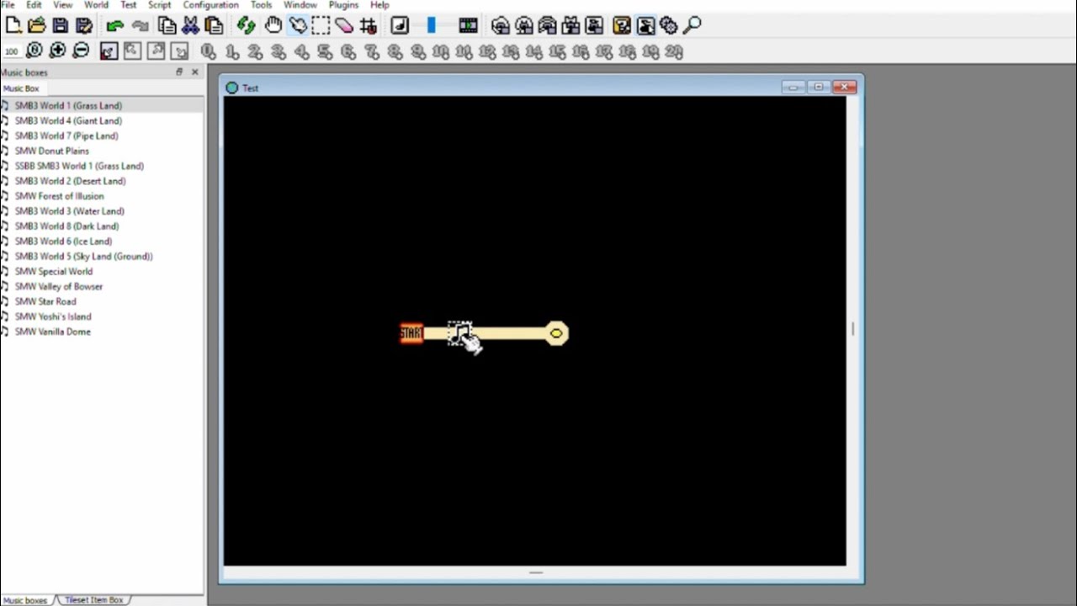Viewport: 1077px width, 606px height.
Task: Open the File menu
Action: click(x=8, y=5)
